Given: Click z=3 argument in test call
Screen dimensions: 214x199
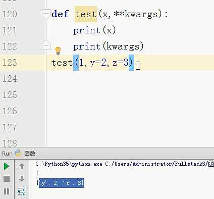Looking at the screenshot, I should pos(121,63).
